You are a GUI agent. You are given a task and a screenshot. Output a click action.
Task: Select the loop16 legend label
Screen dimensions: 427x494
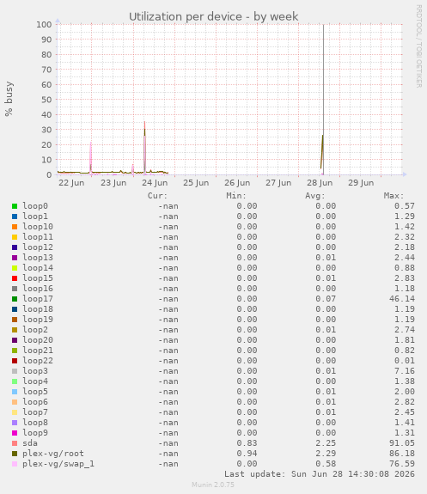(38, 289)
